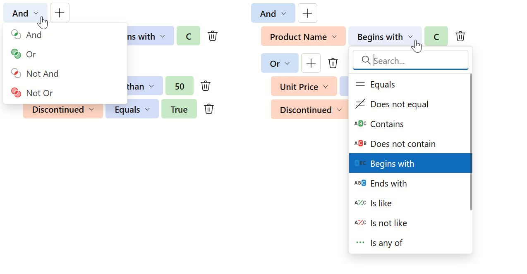Delete the Product Name Begins with rule

460,36
